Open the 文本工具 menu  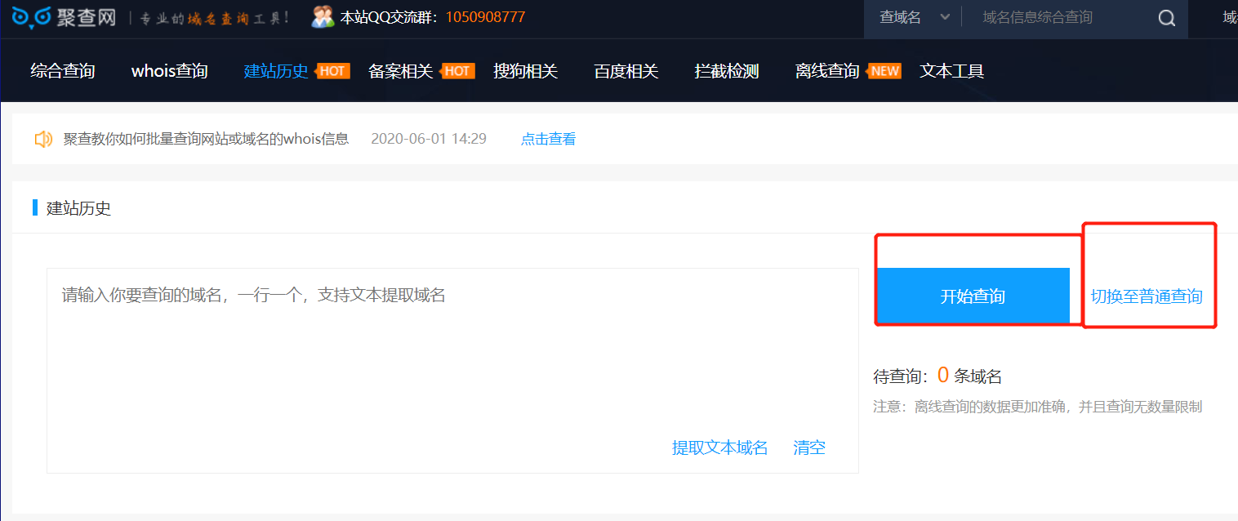pos(952,71)
